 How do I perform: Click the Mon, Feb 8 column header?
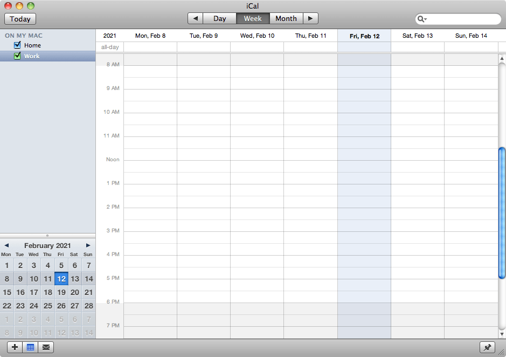(x=150, y=36)
